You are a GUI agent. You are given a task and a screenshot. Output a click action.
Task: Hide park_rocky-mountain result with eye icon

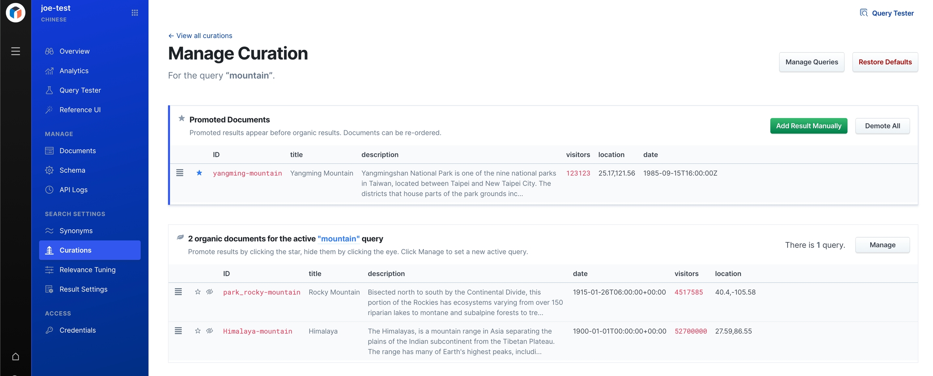pos(210,292)
